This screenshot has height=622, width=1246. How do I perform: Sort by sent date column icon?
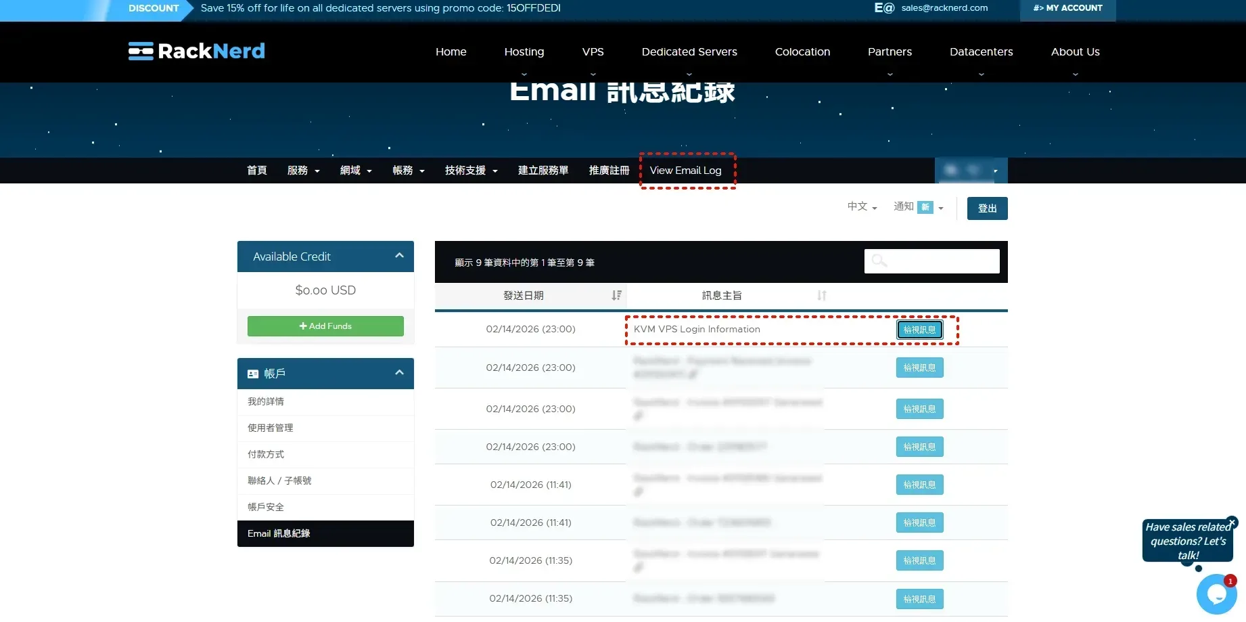click(616, 296)
